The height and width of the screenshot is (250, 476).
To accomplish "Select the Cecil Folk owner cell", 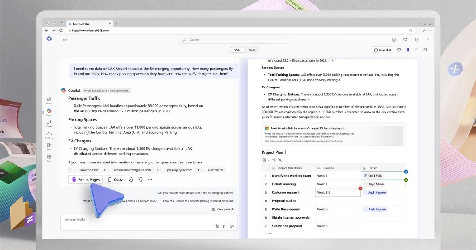I will click(383, 175).
